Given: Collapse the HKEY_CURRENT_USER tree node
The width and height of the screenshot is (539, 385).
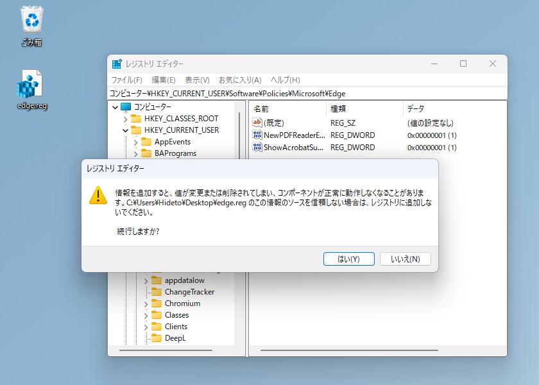Looking at the screenshot, I should tap(126, 130).
